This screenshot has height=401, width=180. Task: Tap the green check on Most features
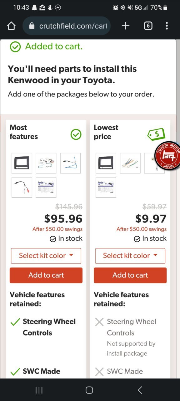tap(76, 135)
